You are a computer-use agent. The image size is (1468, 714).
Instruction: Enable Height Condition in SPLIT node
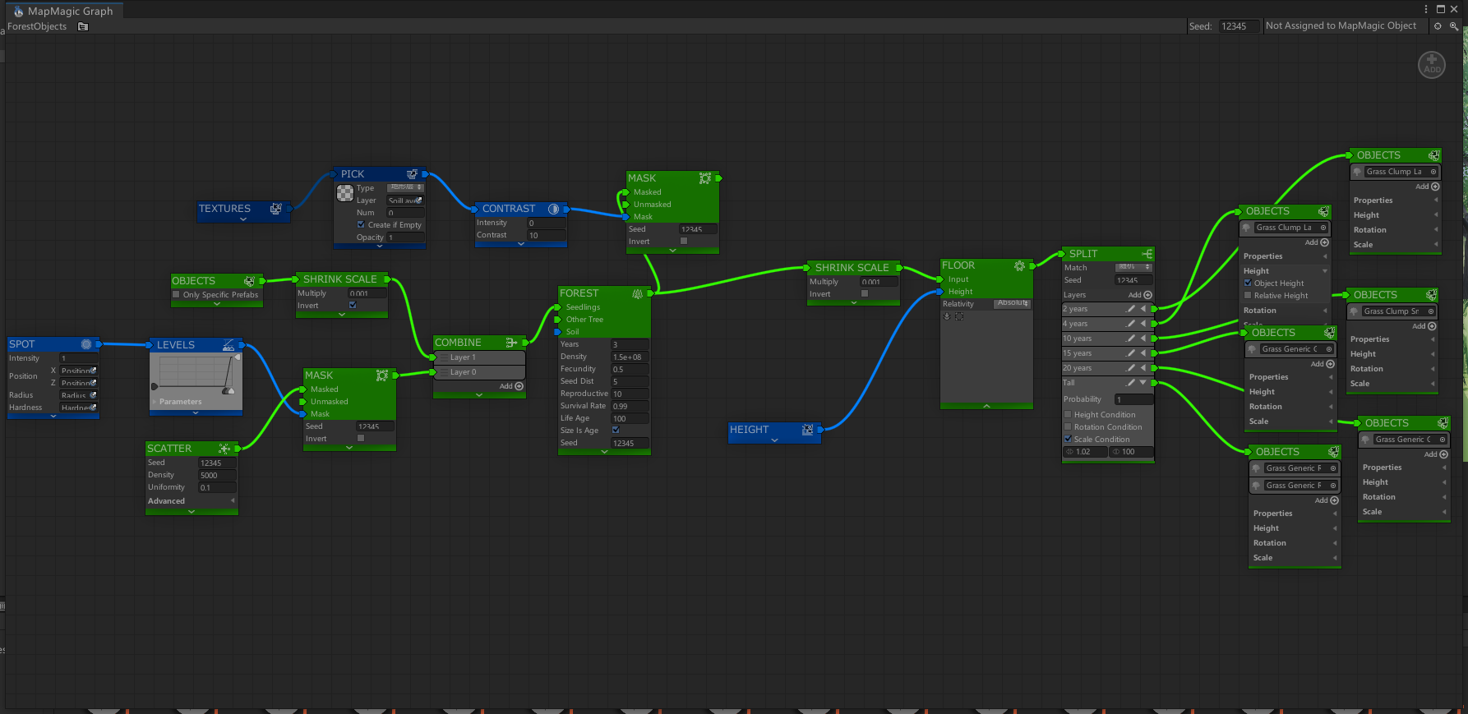tap(1069, 414)
